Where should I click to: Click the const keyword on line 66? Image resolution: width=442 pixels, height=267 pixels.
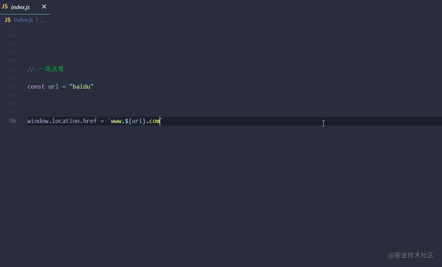35,86
